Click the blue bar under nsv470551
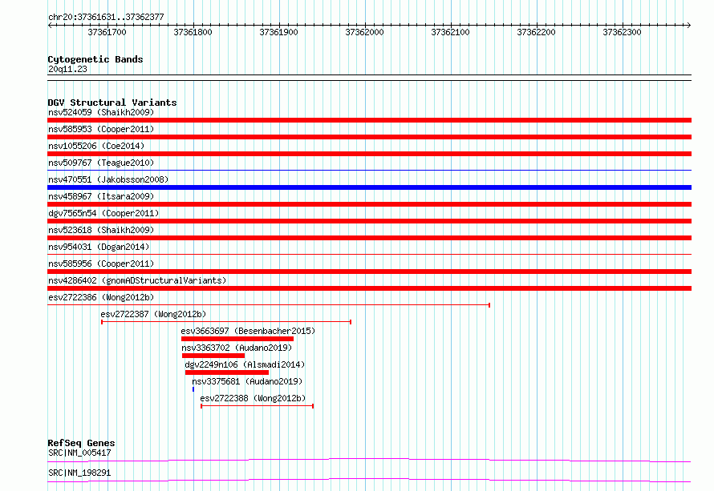This screenshot has height=491, width=714. pos(369,187)
